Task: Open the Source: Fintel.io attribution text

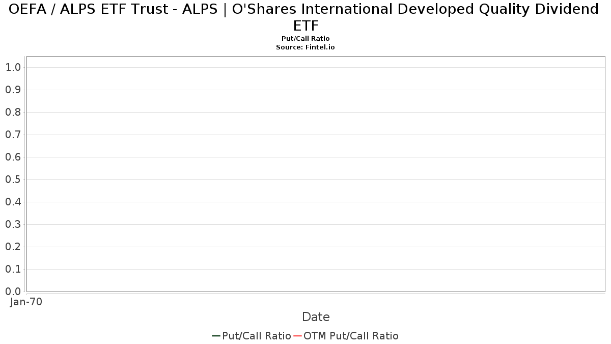Action: 305,47
